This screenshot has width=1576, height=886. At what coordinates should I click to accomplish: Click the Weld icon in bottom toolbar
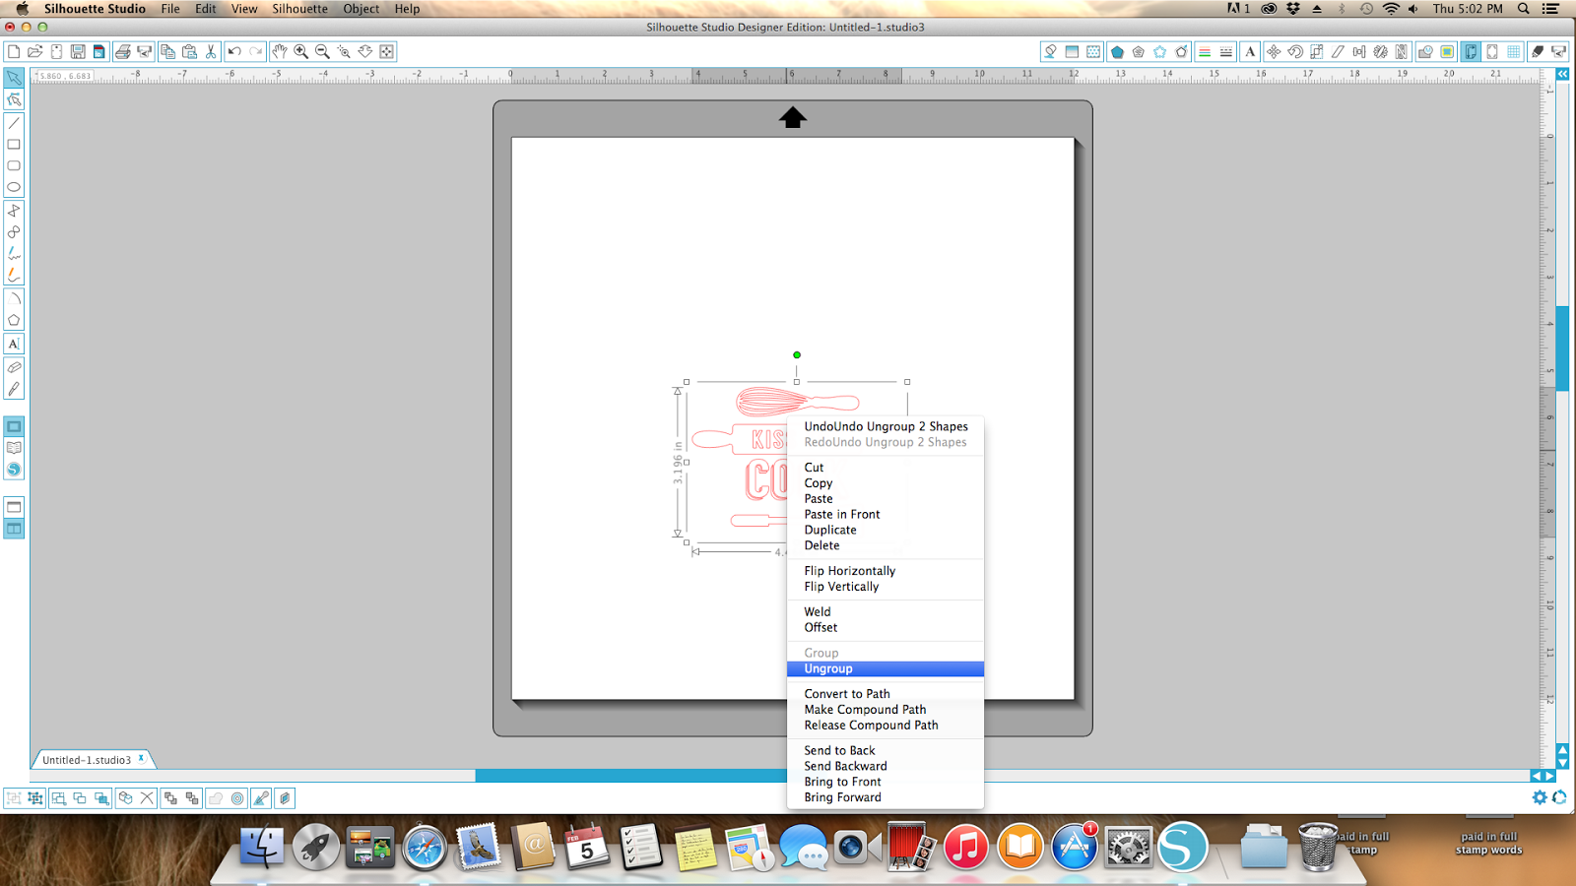tap(216, 798)
